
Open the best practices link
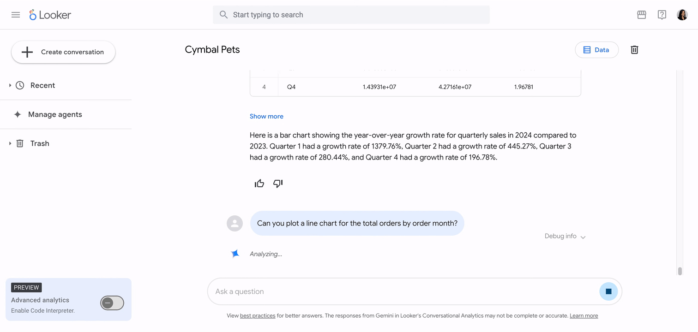click(x=258, y=316)
